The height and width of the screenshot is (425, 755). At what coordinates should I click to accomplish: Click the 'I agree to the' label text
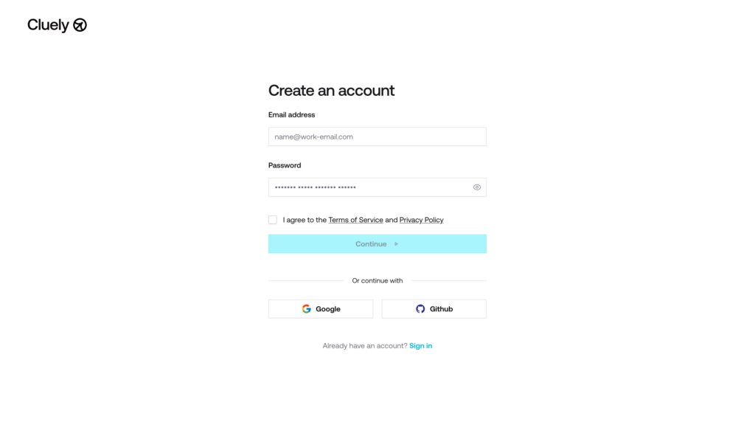coord(305,220)
